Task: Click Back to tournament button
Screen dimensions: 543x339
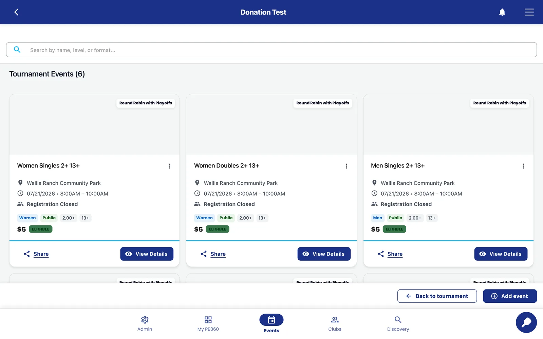Action: [437, 296]
